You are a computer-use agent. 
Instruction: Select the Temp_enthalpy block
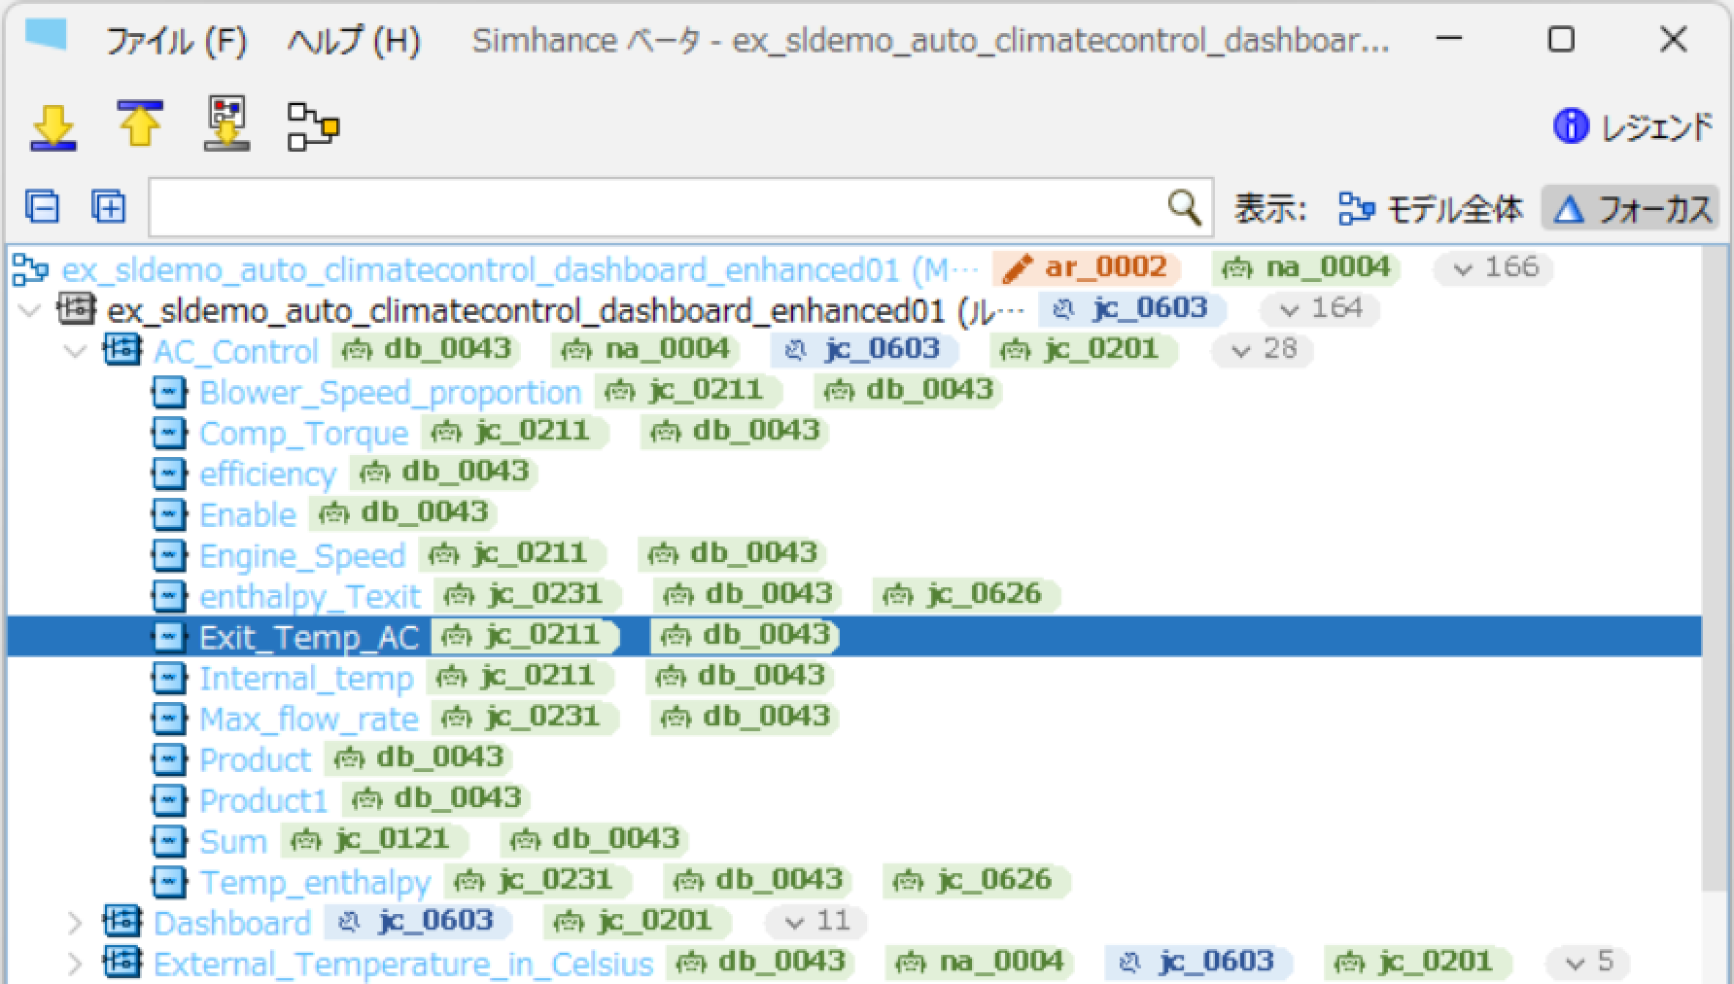(315, 882)
